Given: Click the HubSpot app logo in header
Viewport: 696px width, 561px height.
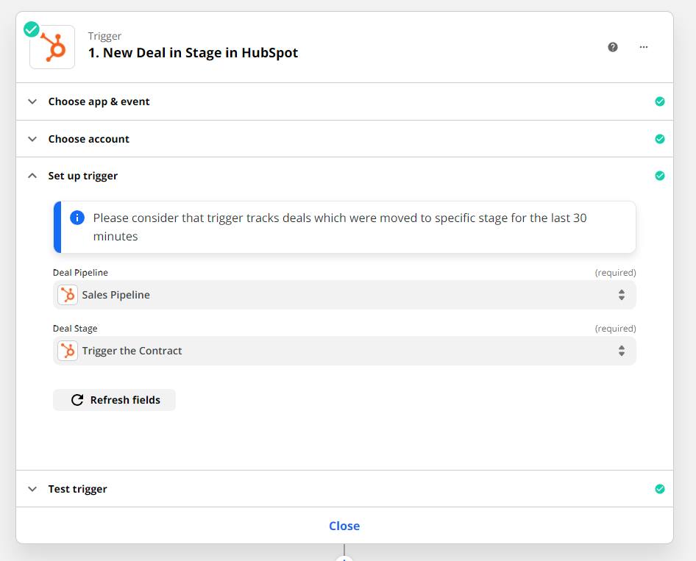Looking at the screenshot, I should tap(52, 47).
